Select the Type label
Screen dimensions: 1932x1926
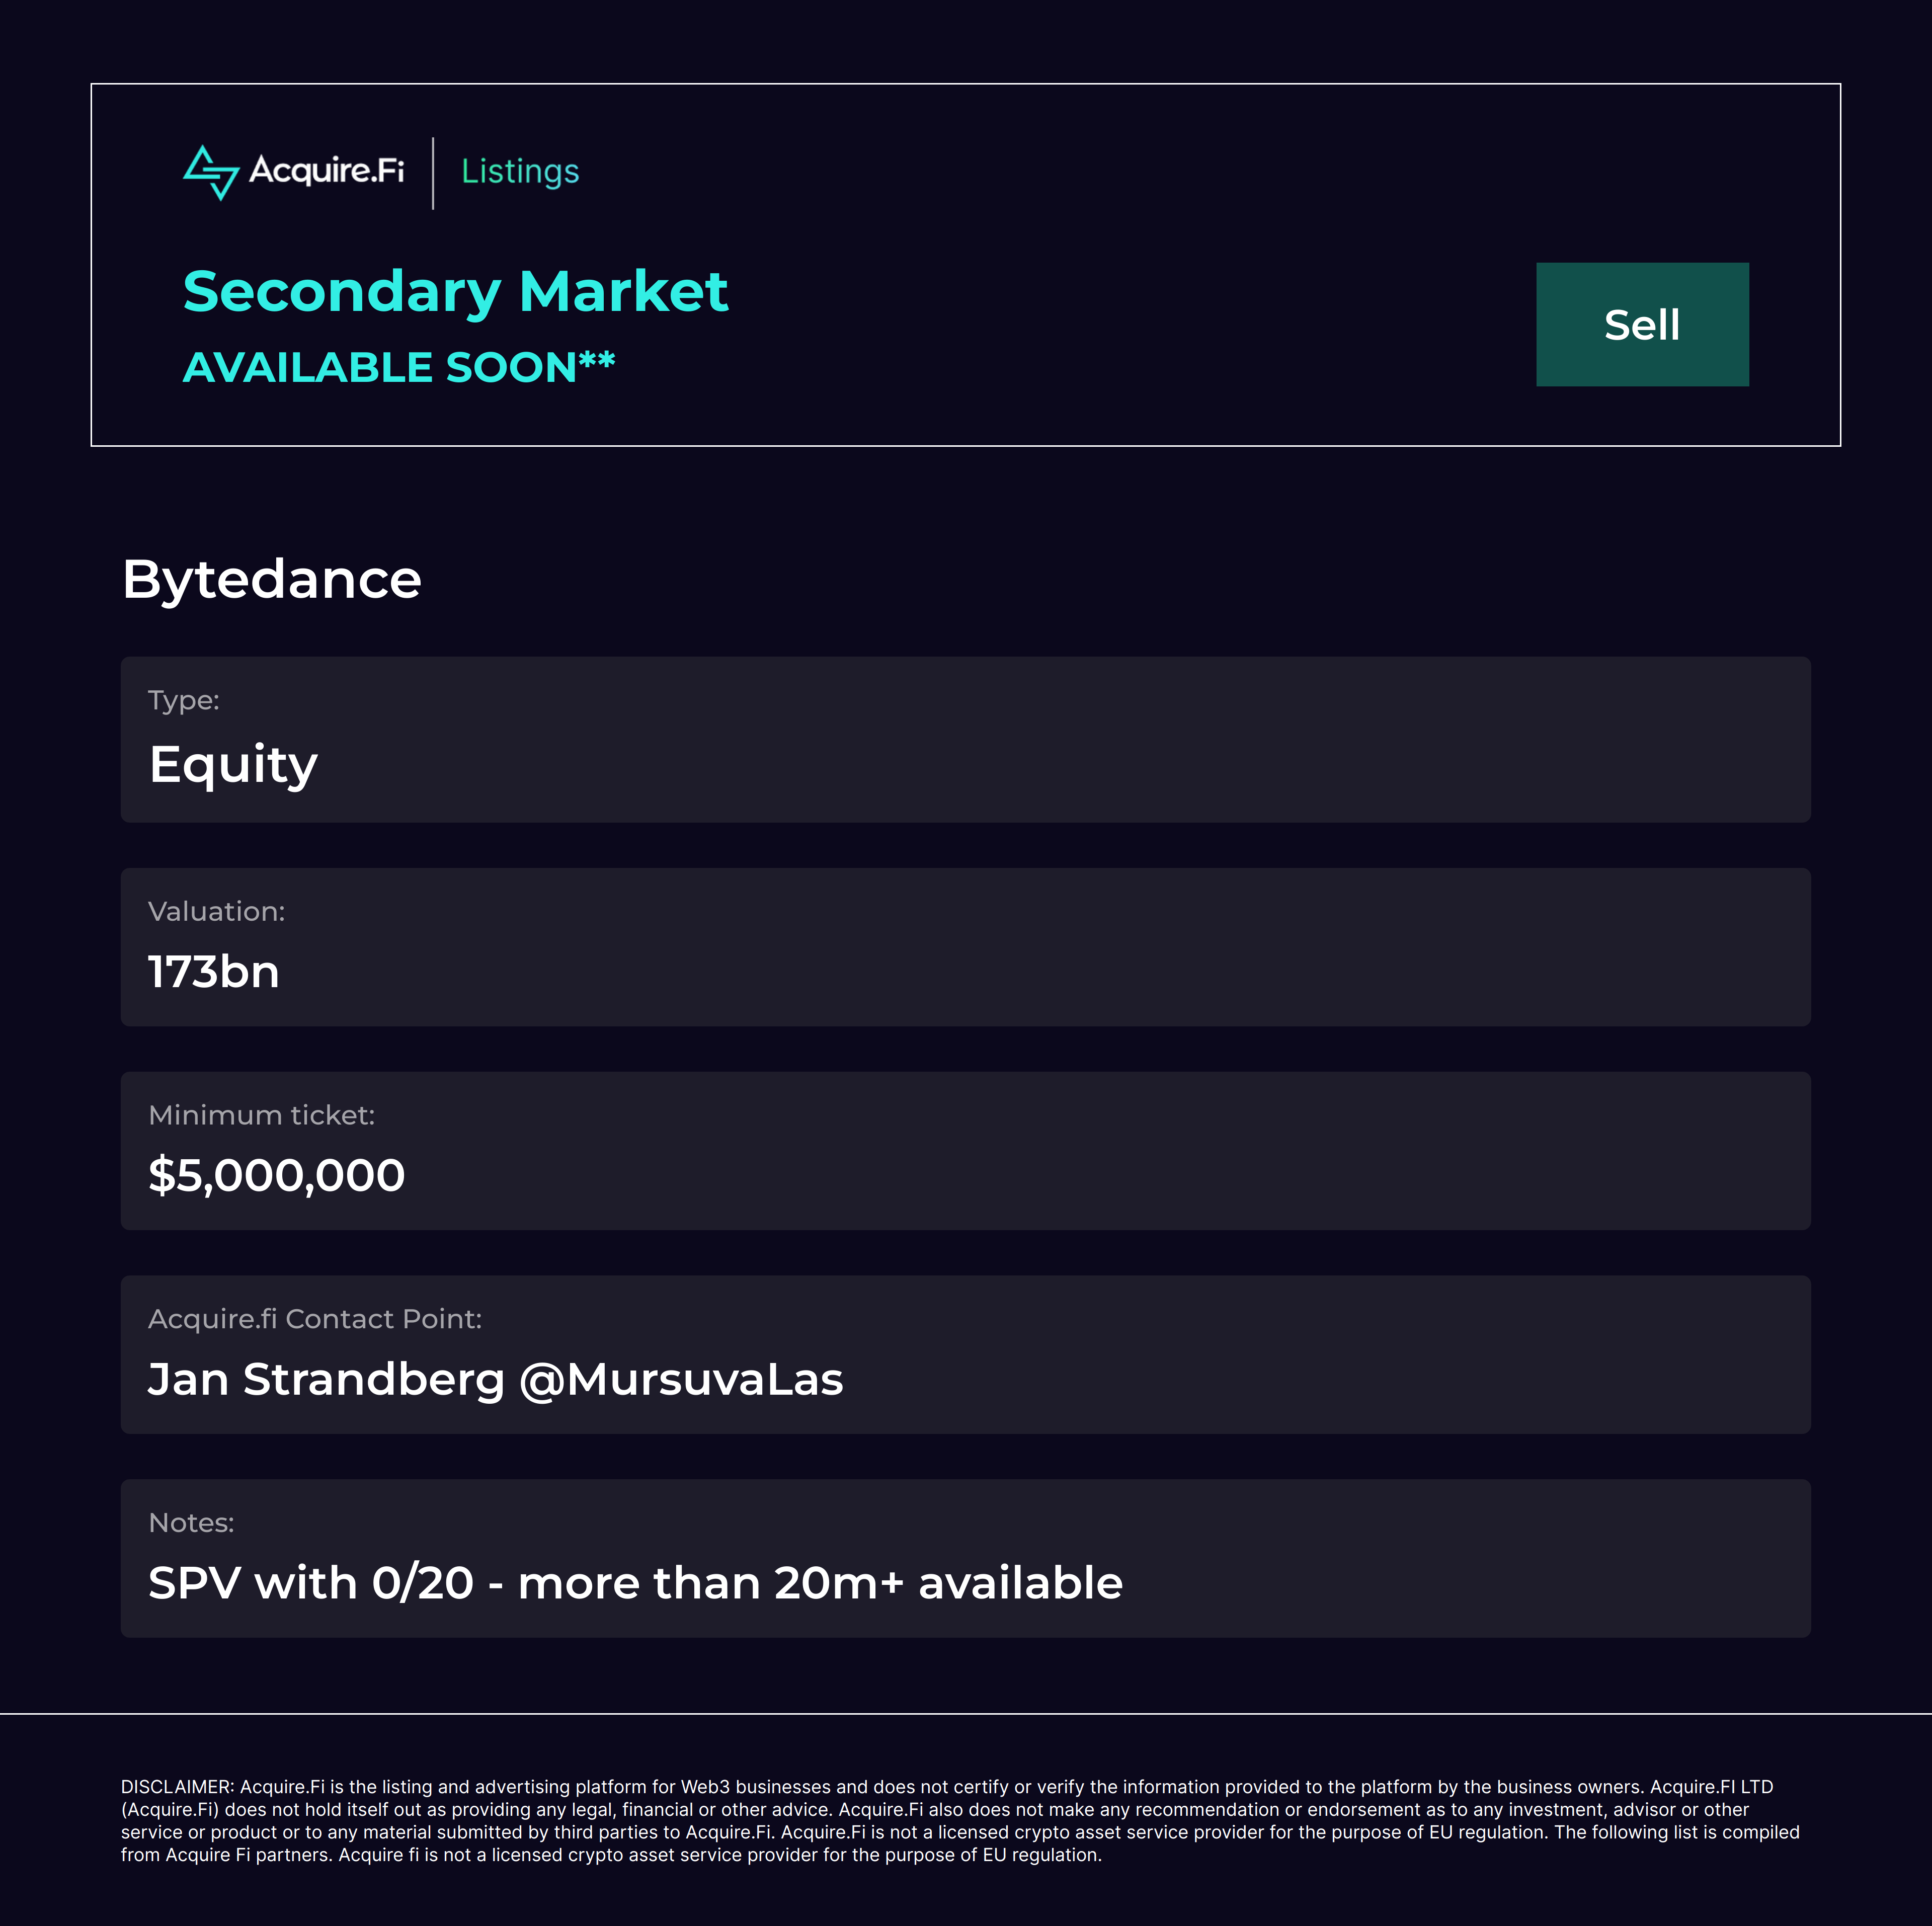183,700
